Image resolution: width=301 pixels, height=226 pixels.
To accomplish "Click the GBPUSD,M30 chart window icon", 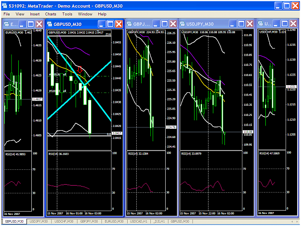I will click(x=50, y=24).
